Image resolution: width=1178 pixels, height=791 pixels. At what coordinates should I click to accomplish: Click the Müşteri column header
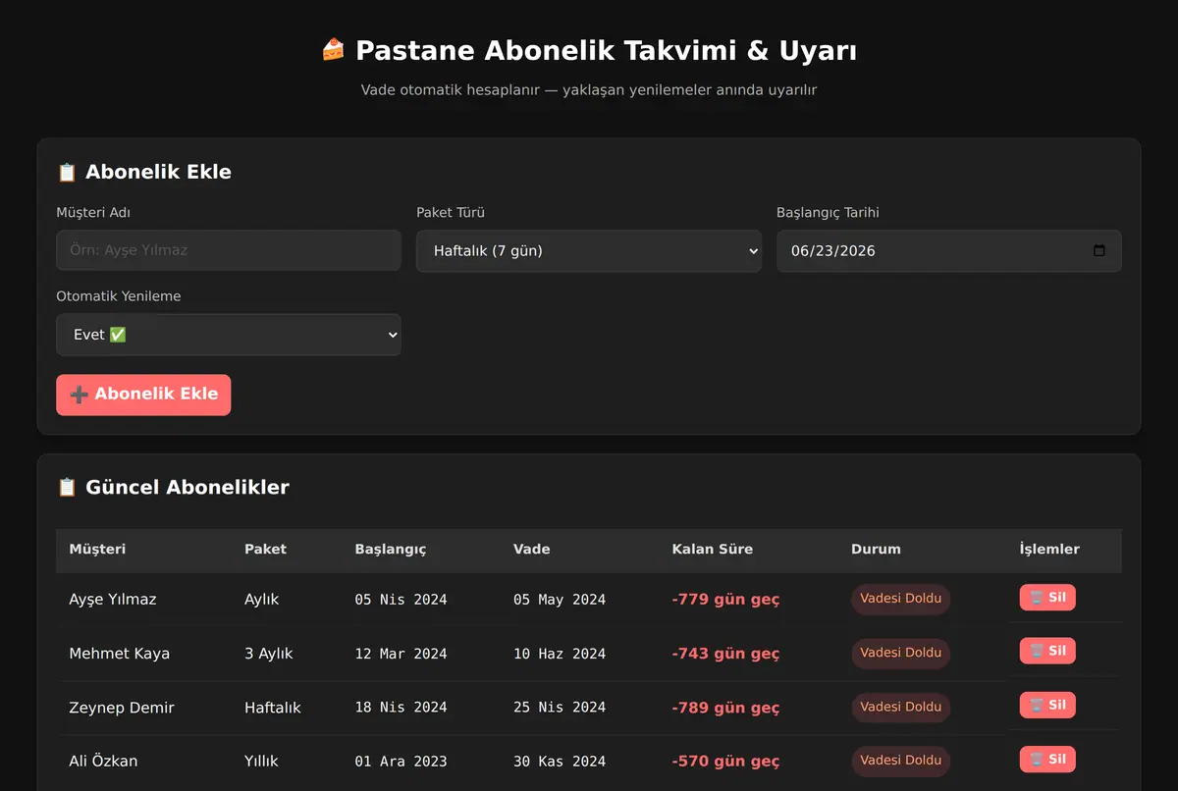point(97,550)
